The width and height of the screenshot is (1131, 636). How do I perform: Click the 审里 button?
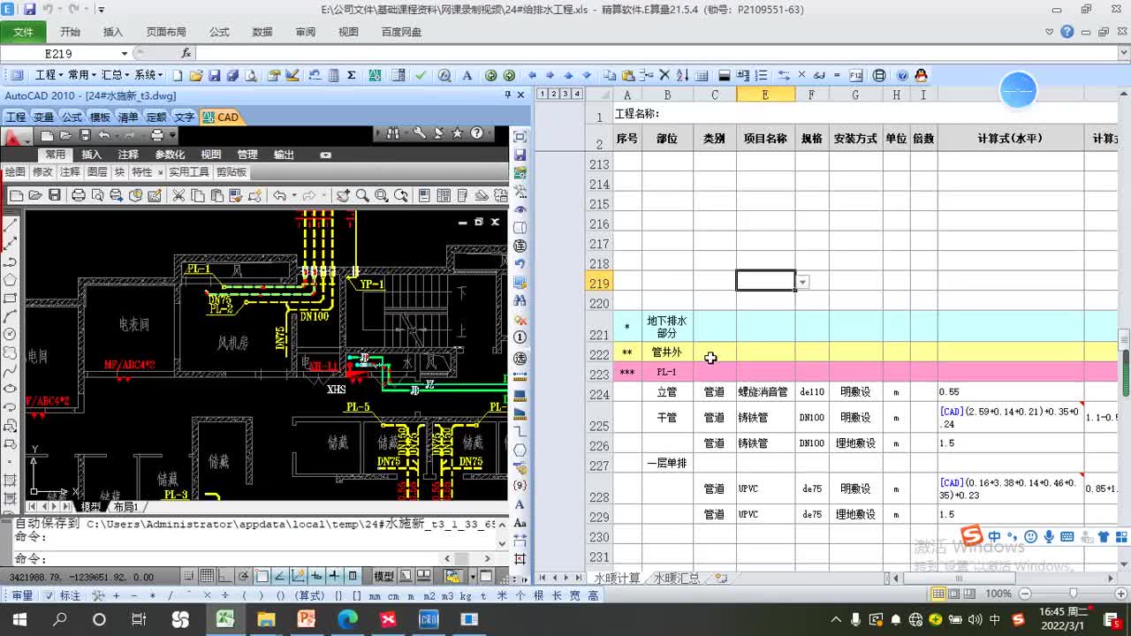pos(21,596)
